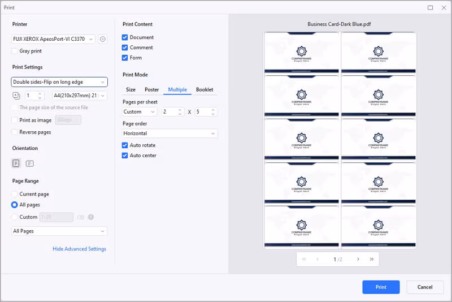Open the printer selection dropdown
This screenshot has width=452, height=302.
pos(54,39)
